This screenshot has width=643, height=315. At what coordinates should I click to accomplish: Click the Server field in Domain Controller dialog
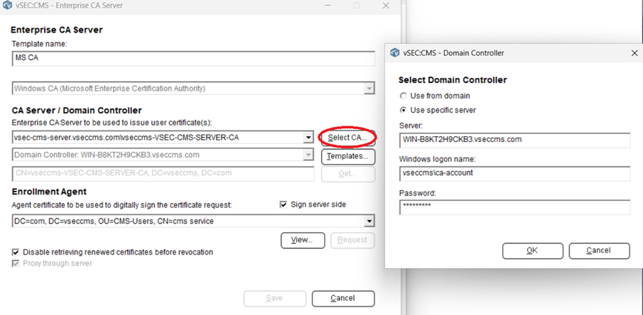click(x=514, y=140)
